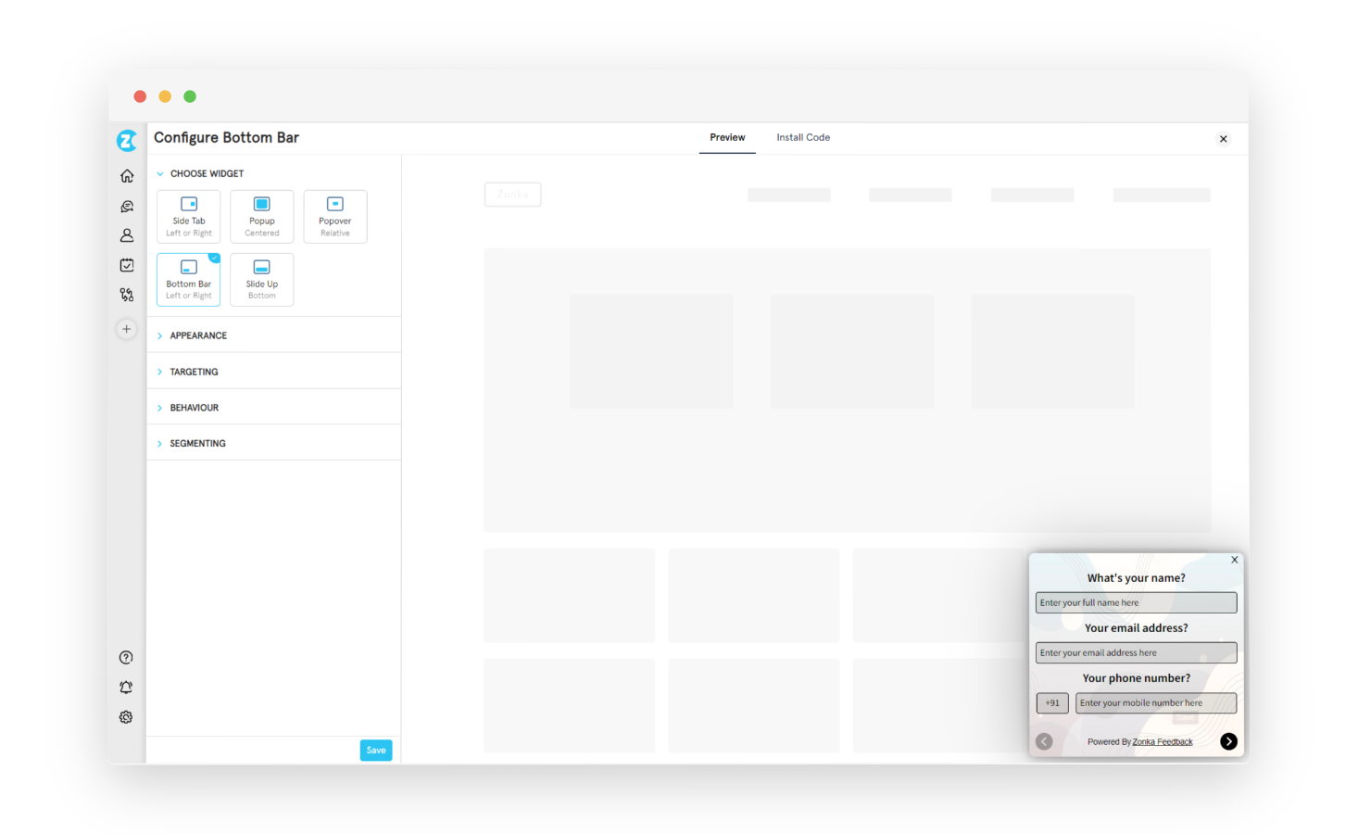The image size is (1358, 834).
Task: Click the Zonka logo in sidebar
Action: click(x=127, y=140)
